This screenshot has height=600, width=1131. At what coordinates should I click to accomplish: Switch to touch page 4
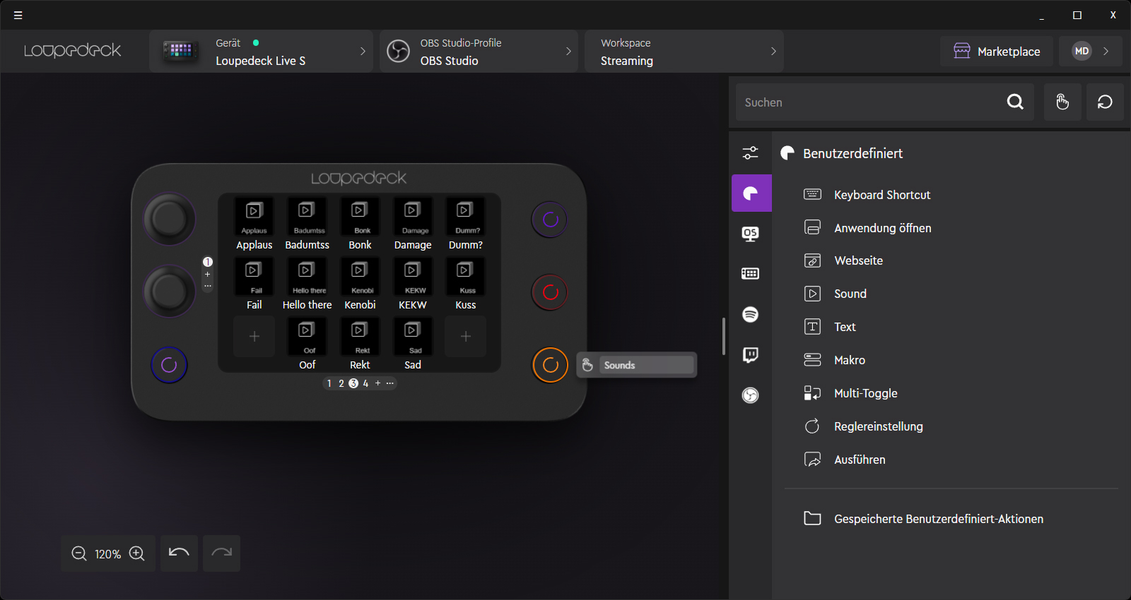365,383
